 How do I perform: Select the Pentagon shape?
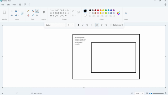53,13
